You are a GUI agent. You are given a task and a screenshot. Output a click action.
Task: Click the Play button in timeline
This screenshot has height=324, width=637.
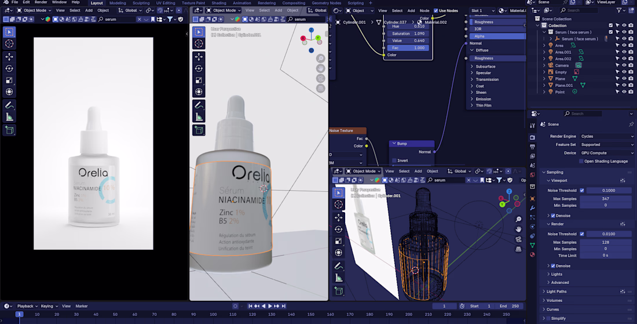270,306
